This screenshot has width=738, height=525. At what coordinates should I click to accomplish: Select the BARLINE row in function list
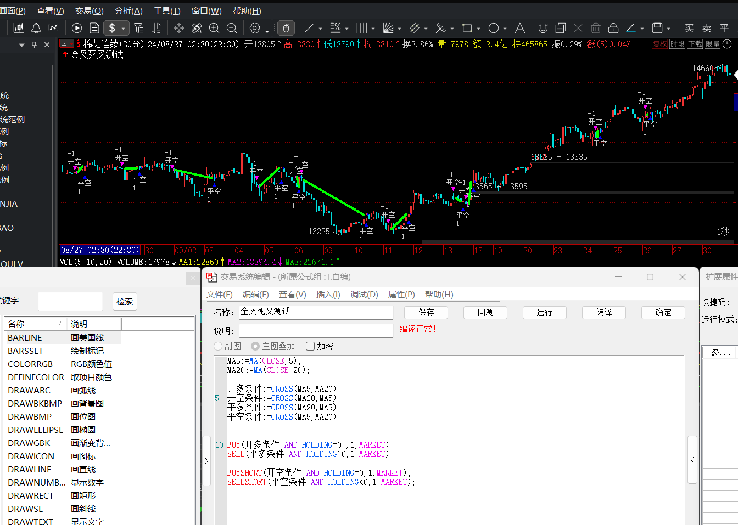click(x=63, y=337)
